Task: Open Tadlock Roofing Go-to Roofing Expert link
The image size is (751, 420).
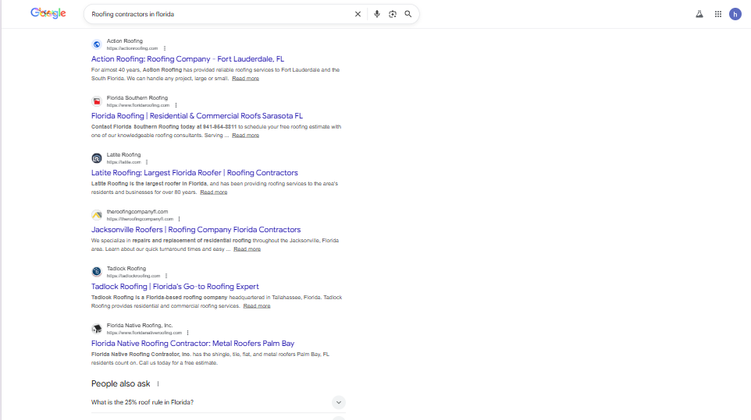Action: 175,287
